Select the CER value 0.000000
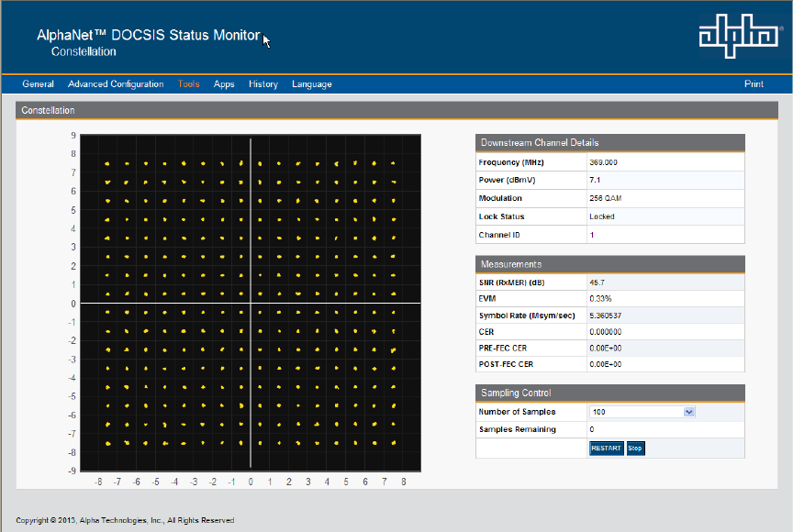 [606, 332]
